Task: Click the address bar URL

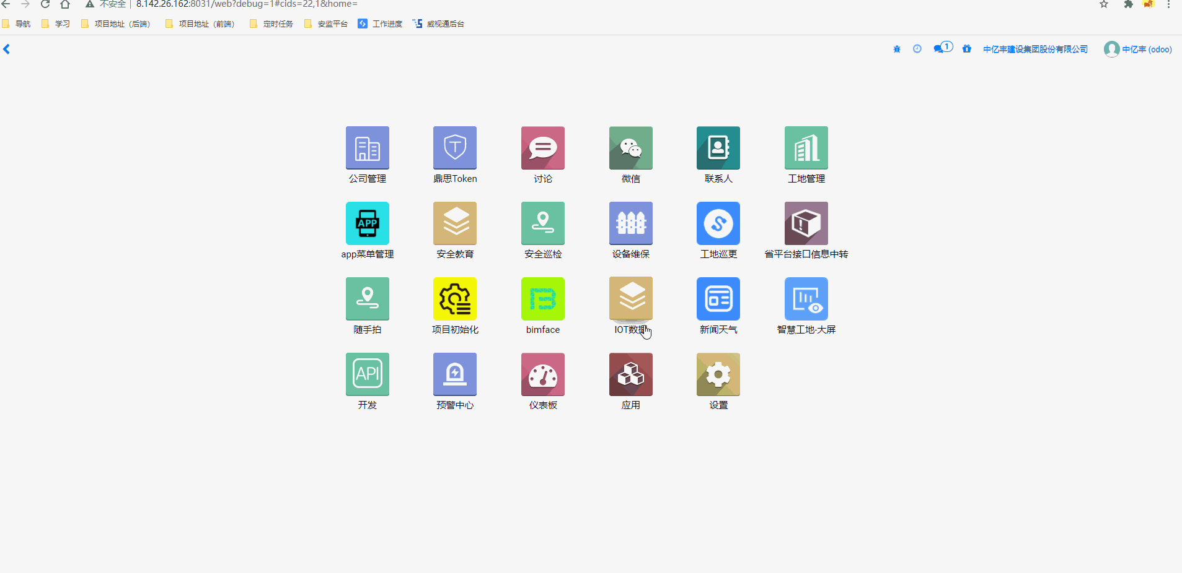Action: pos(247,4)
